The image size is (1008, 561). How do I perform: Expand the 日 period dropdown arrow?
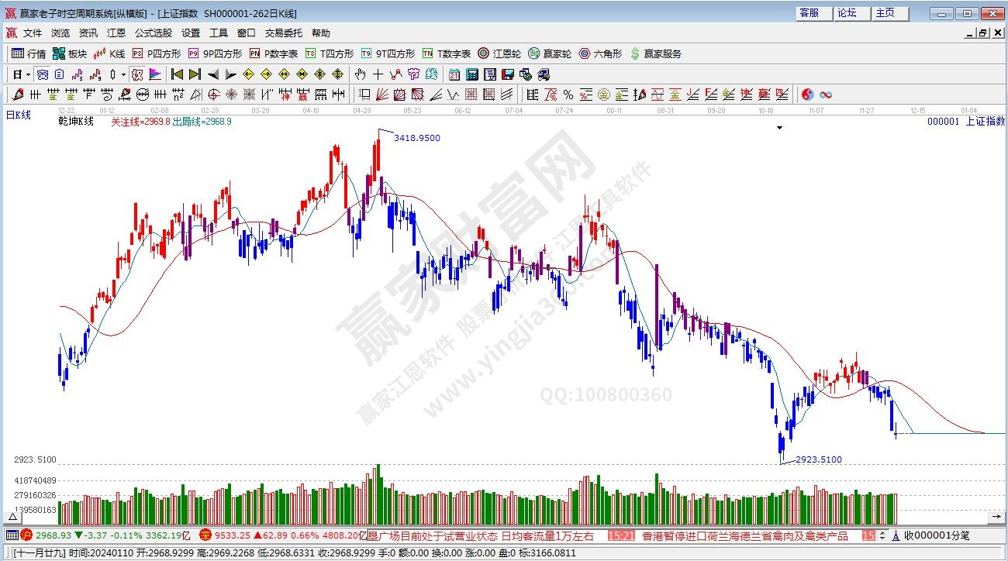[28, 74]
